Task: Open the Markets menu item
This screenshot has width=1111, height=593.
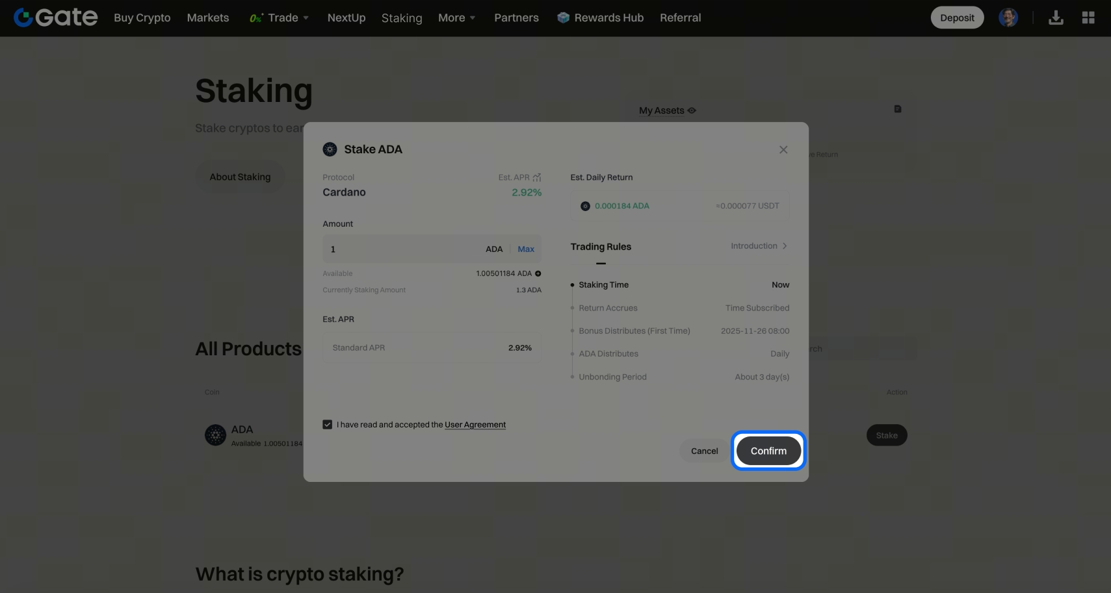Action: [x=208, y=18]
